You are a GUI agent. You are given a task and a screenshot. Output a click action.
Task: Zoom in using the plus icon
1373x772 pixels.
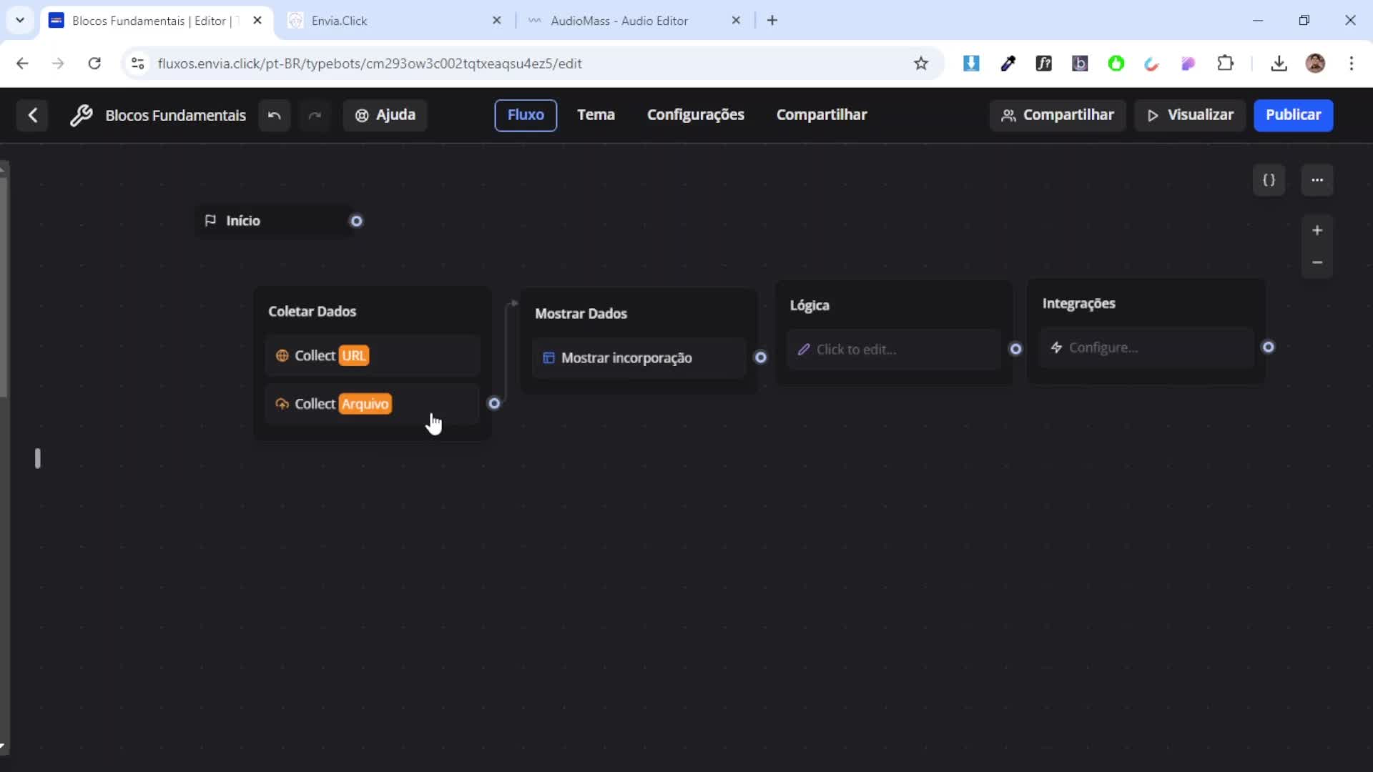pos(1318,230)
